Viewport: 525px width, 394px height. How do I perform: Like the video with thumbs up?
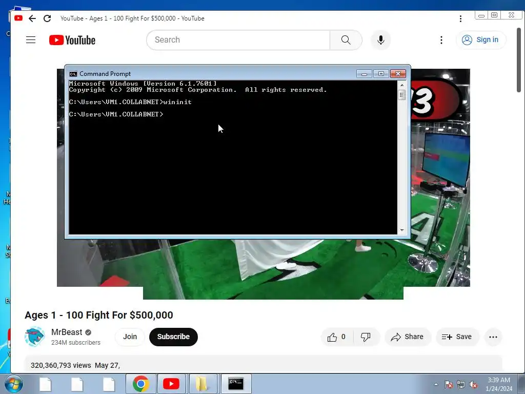click(337, 337)
